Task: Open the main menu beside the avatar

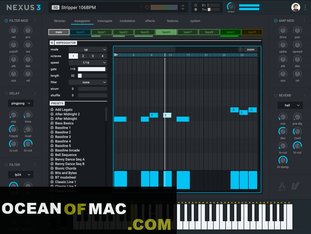Action: (305, 7)
